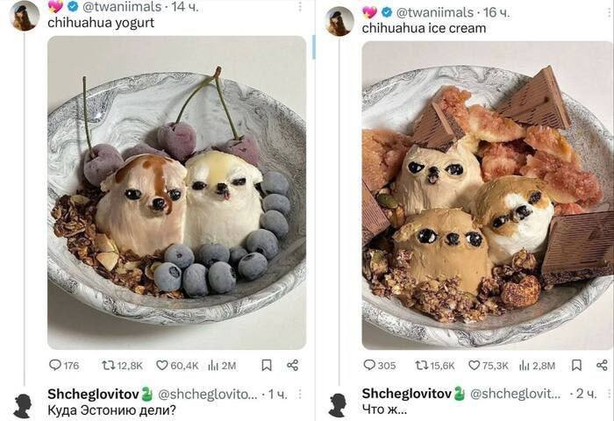
Task: Click twaniimals avatar on ice cream tweet
Action: pyautogui.click(x=339, y=21)
